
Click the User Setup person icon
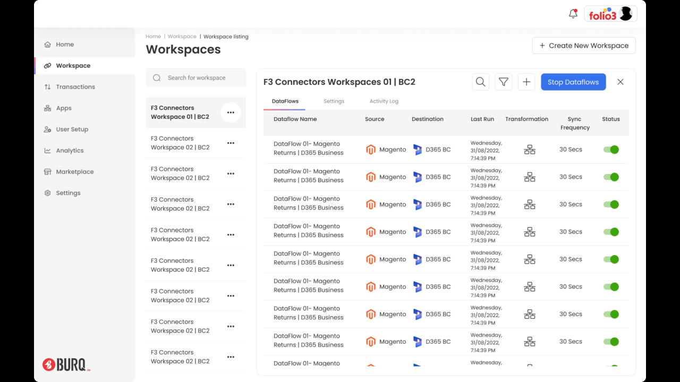47,129
